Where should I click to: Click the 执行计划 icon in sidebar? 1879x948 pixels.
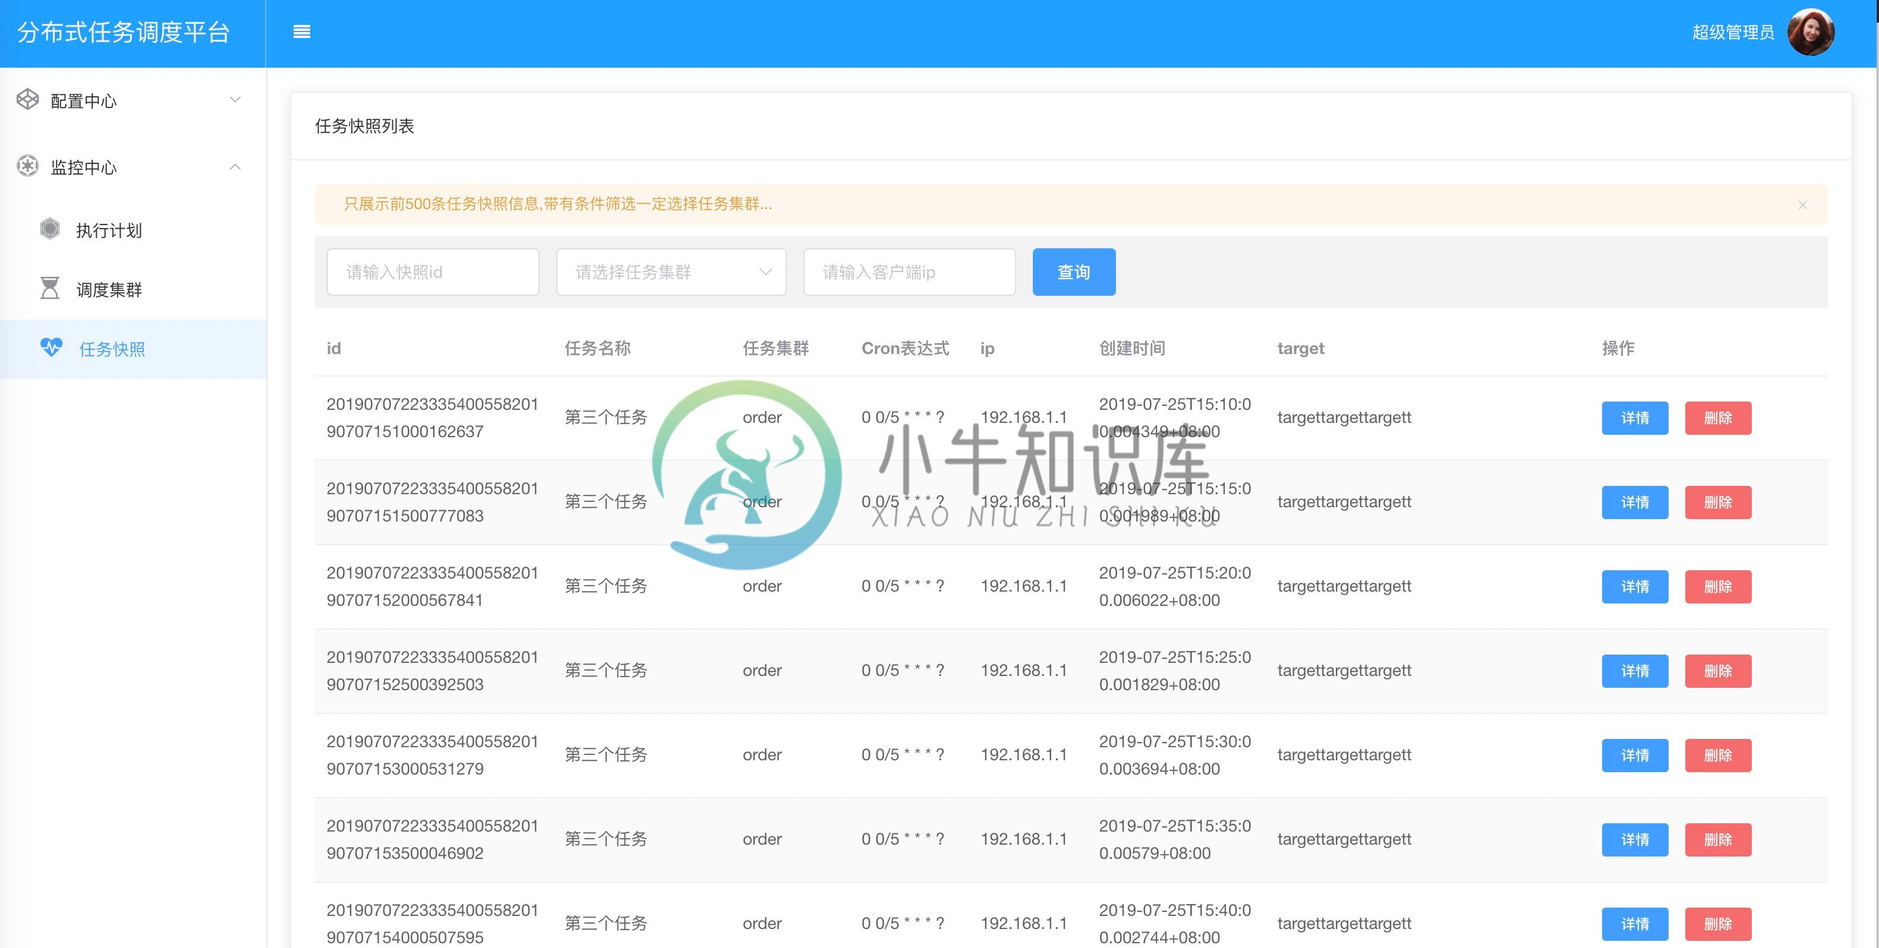tap(49, 229)
